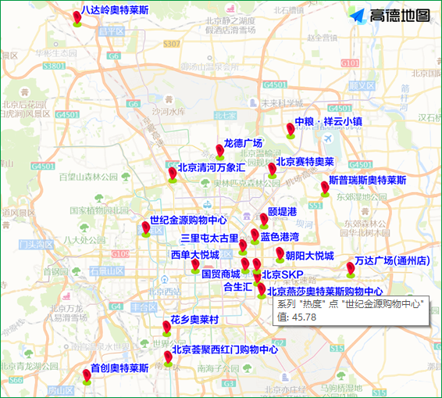442x398 pixels.
Task: Click the 花乡奥莱村 text label
Action: click(194, 320)
